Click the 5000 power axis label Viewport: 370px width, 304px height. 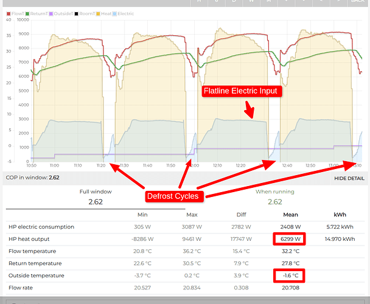24,91
